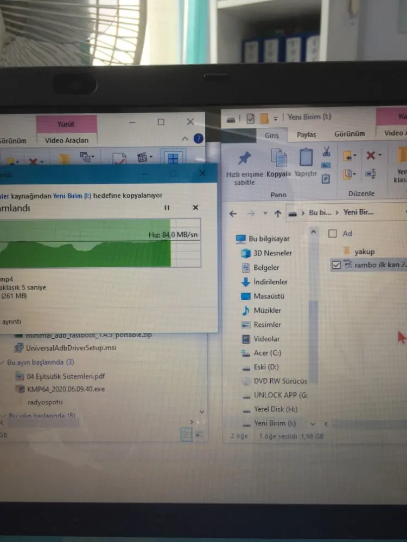Open the move-to dropdown arrow in Düzenle
Screen dimensions: 407x542
pyautogui.click(x=354, y=156)
